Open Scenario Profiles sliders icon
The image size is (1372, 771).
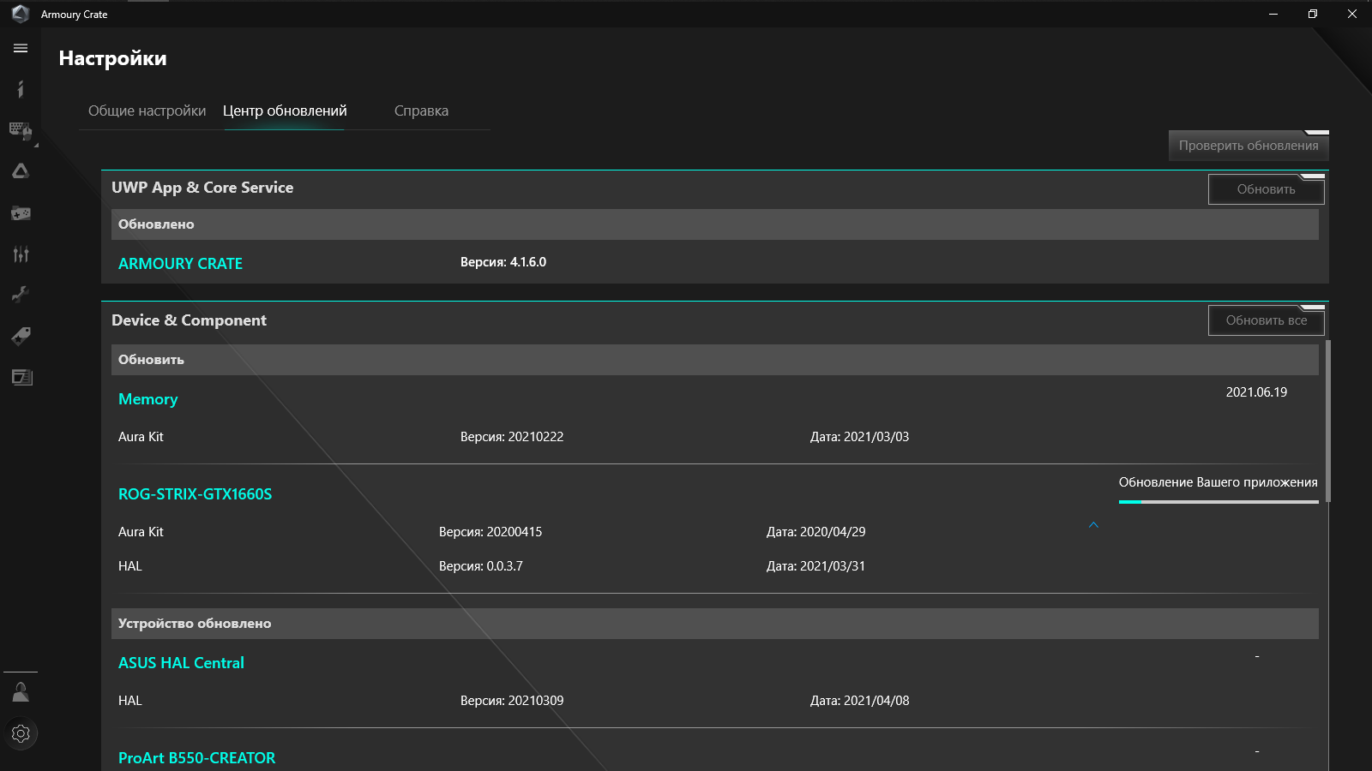click(21, 254)
